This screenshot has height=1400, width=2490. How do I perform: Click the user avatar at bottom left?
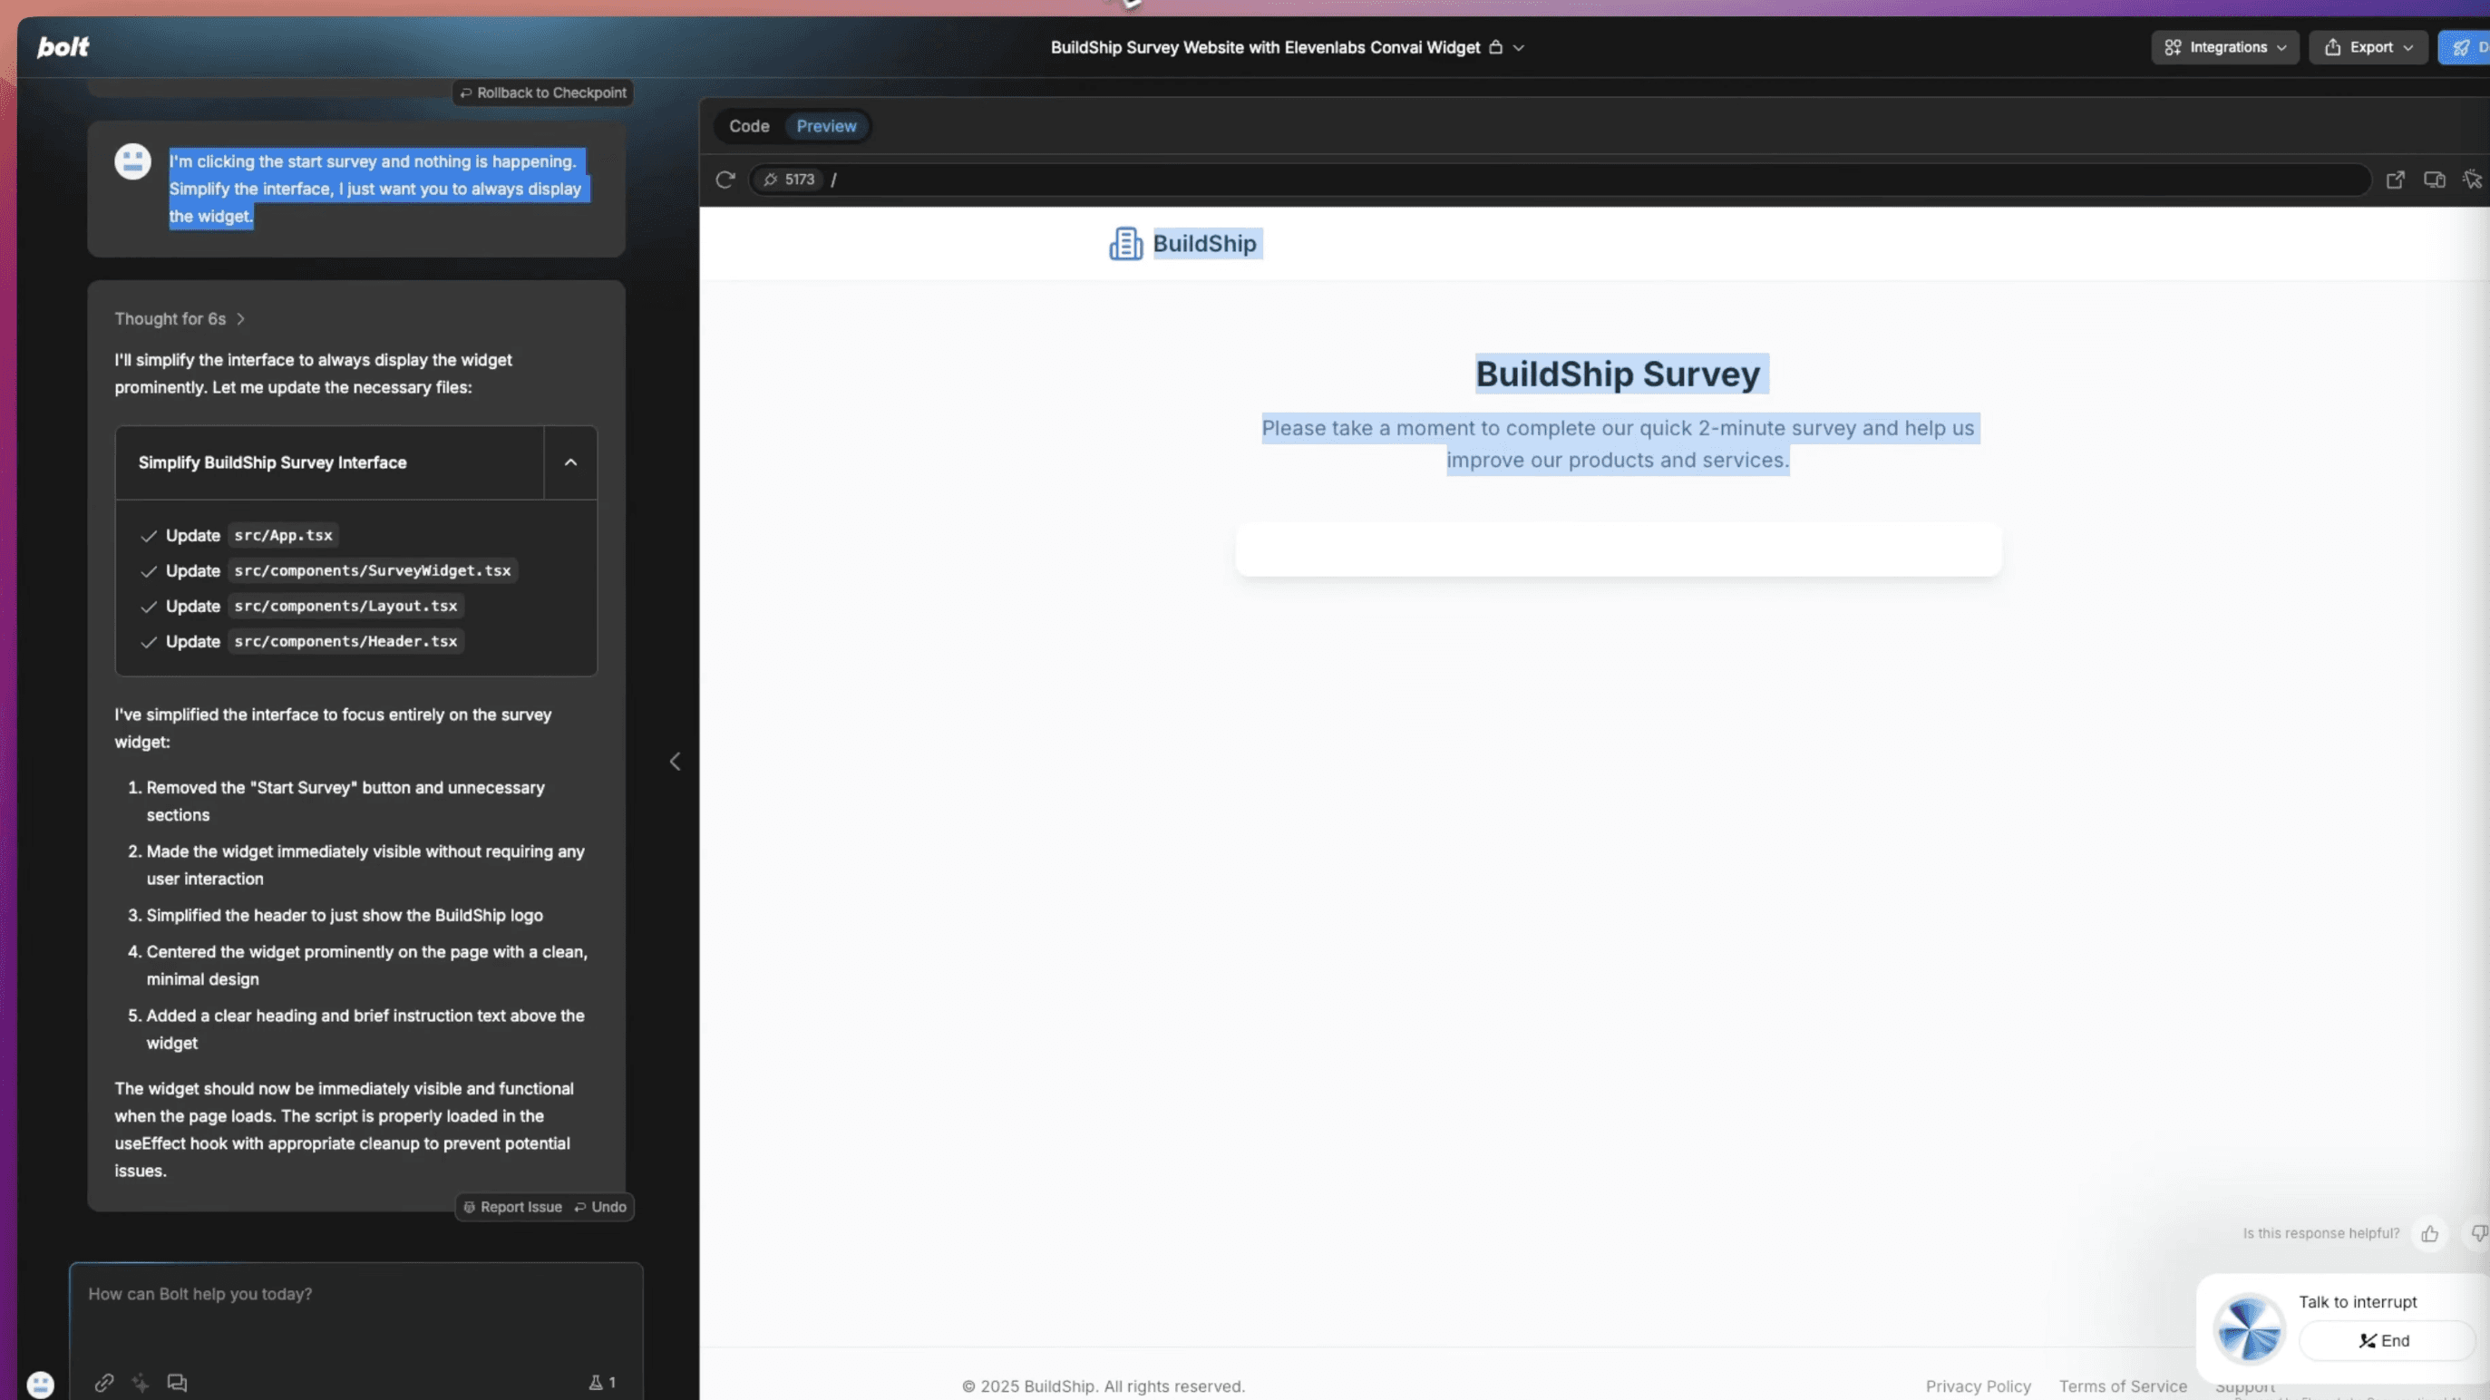tap(41, 1385)
